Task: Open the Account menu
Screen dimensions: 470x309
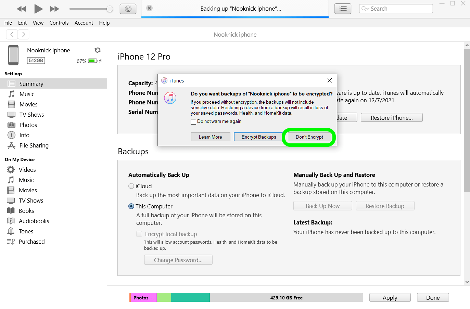Action: [84, 23]
